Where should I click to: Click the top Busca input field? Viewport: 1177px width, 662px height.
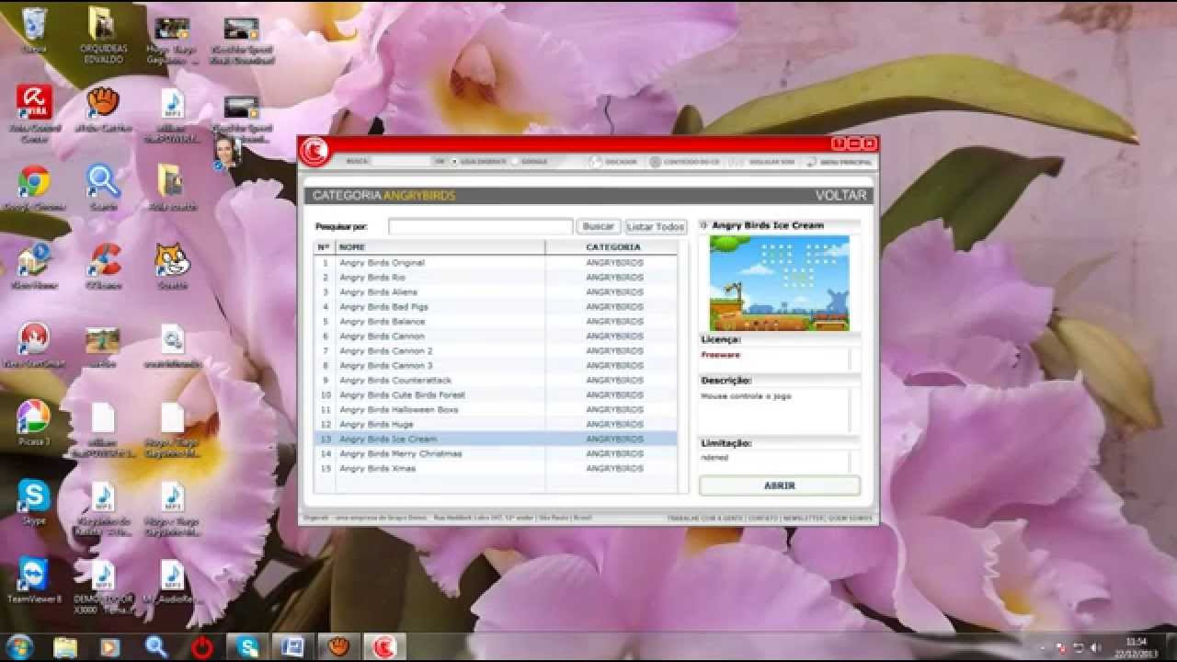pos(401,161)
